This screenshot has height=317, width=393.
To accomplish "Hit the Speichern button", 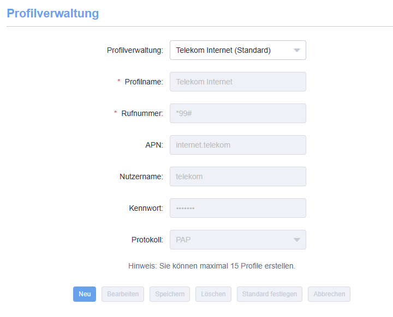I will click(x=170, y=294).
